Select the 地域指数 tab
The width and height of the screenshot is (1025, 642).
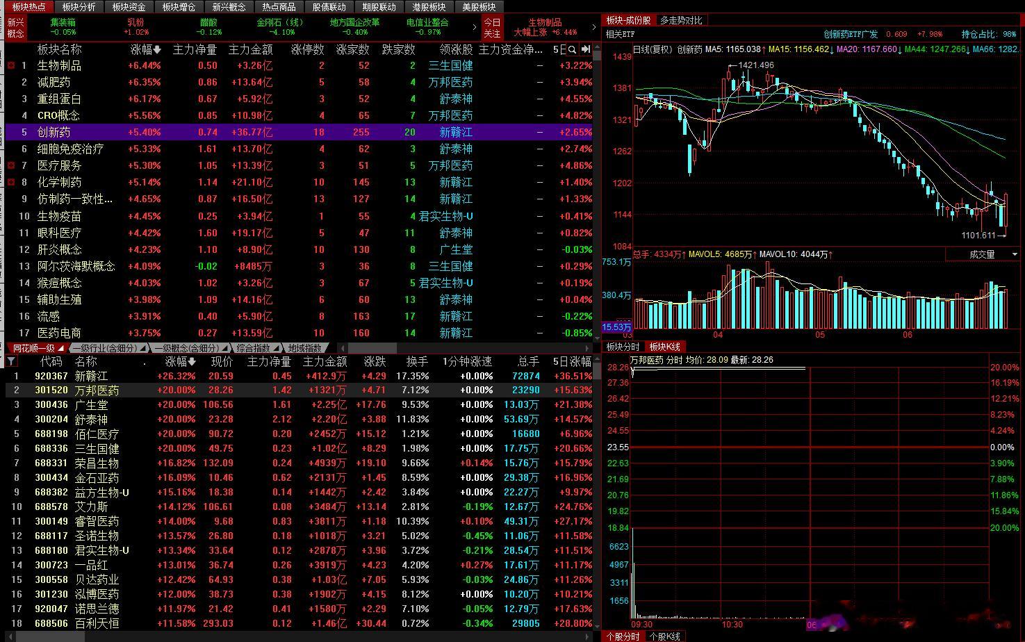click(305, 348)
